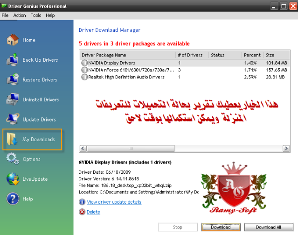This screenshot has height=235, width=298.
Task: Click the Download button
Action: pos(221,227)
